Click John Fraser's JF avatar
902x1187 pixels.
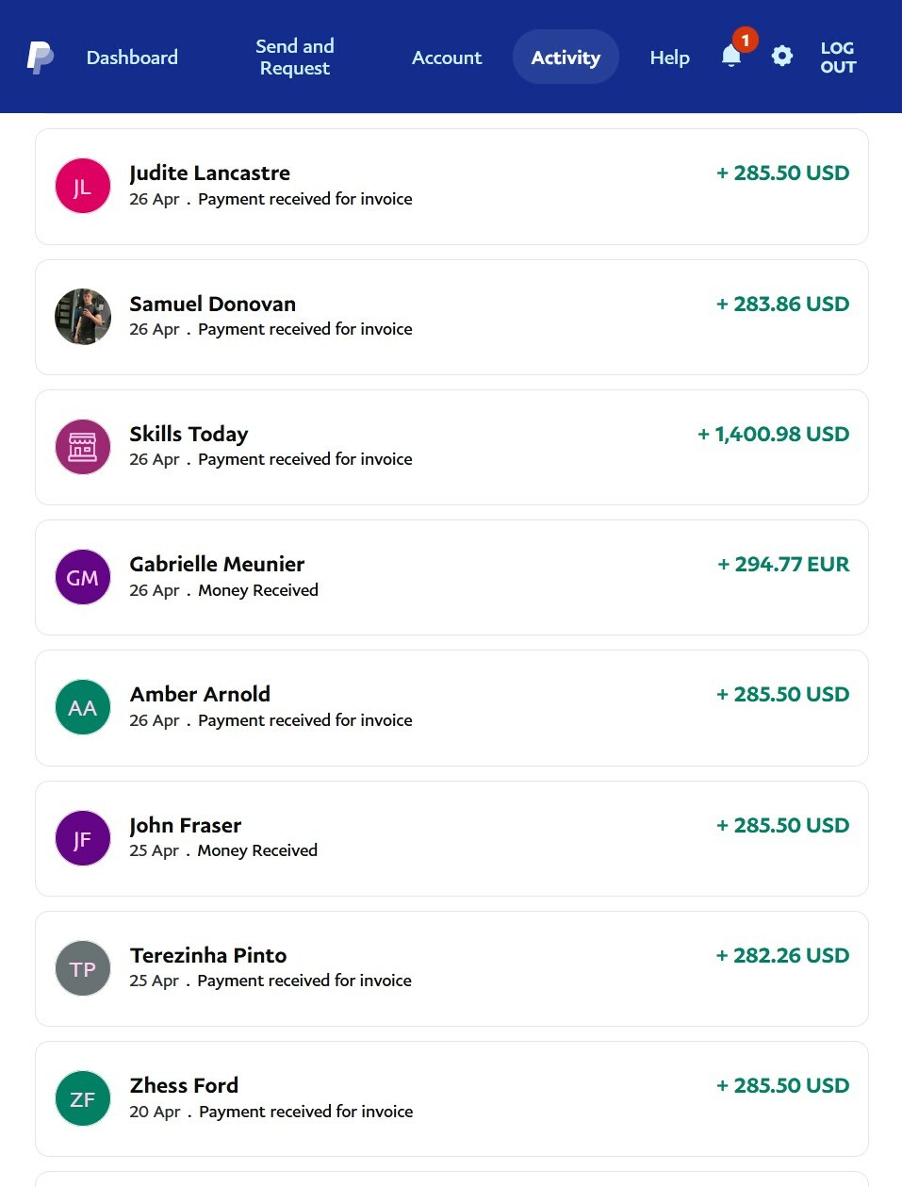point(83,838)
